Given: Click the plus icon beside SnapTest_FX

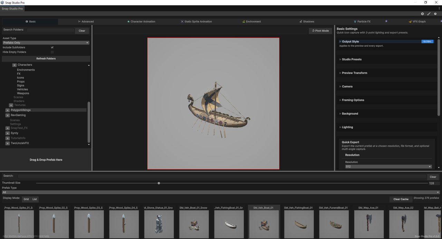Looking at the screenshot, I should 8,128.
